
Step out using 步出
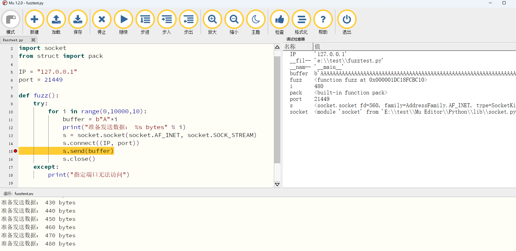(188, 22)
